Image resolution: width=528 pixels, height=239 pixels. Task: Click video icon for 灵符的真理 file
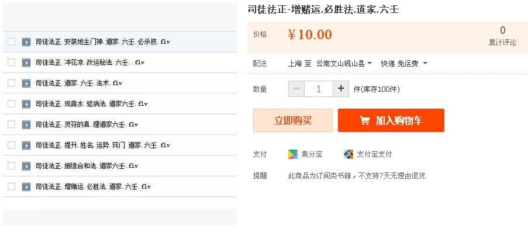pyautogui.click(x=26, y=124)
